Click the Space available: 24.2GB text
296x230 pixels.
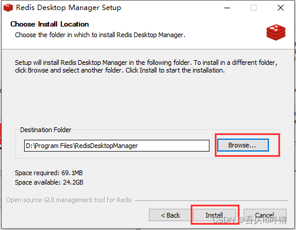49,182
